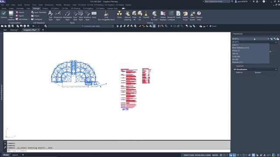
Task: Open External References side palette
Action: (x=2, y=92)
